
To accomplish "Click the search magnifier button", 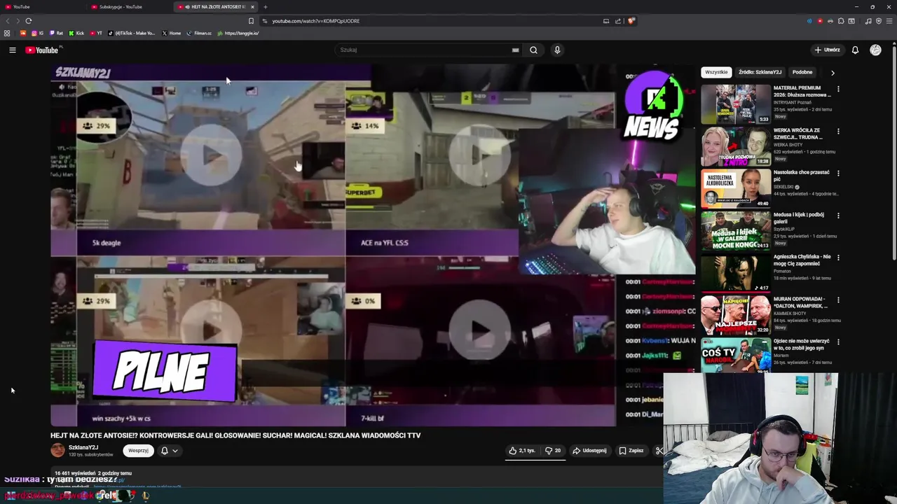I will coord(533,50).
